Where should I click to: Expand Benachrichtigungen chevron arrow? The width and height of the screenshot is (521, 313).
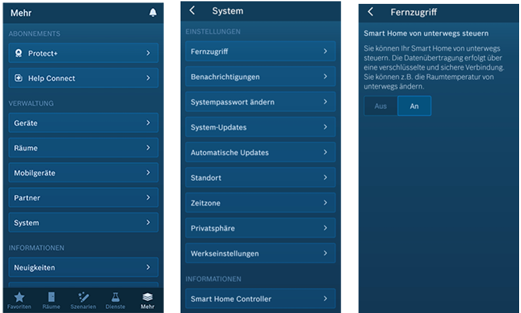pyautogui.click(x=325, y=77)
